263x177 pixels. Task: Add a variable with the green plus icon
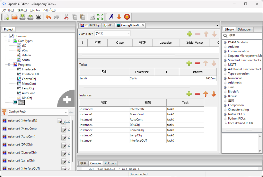click(190, 34)
